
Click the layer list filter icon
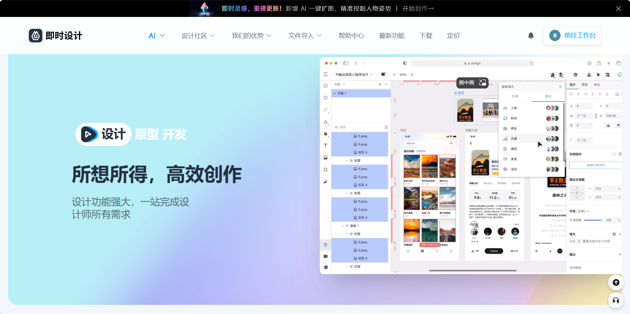click(x=386, y=127)
